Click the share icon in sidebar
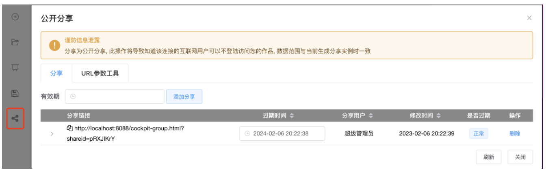Image resolution: width=546 pixels, height=174 pixels. pyautogui.click(x=15, y=119)
